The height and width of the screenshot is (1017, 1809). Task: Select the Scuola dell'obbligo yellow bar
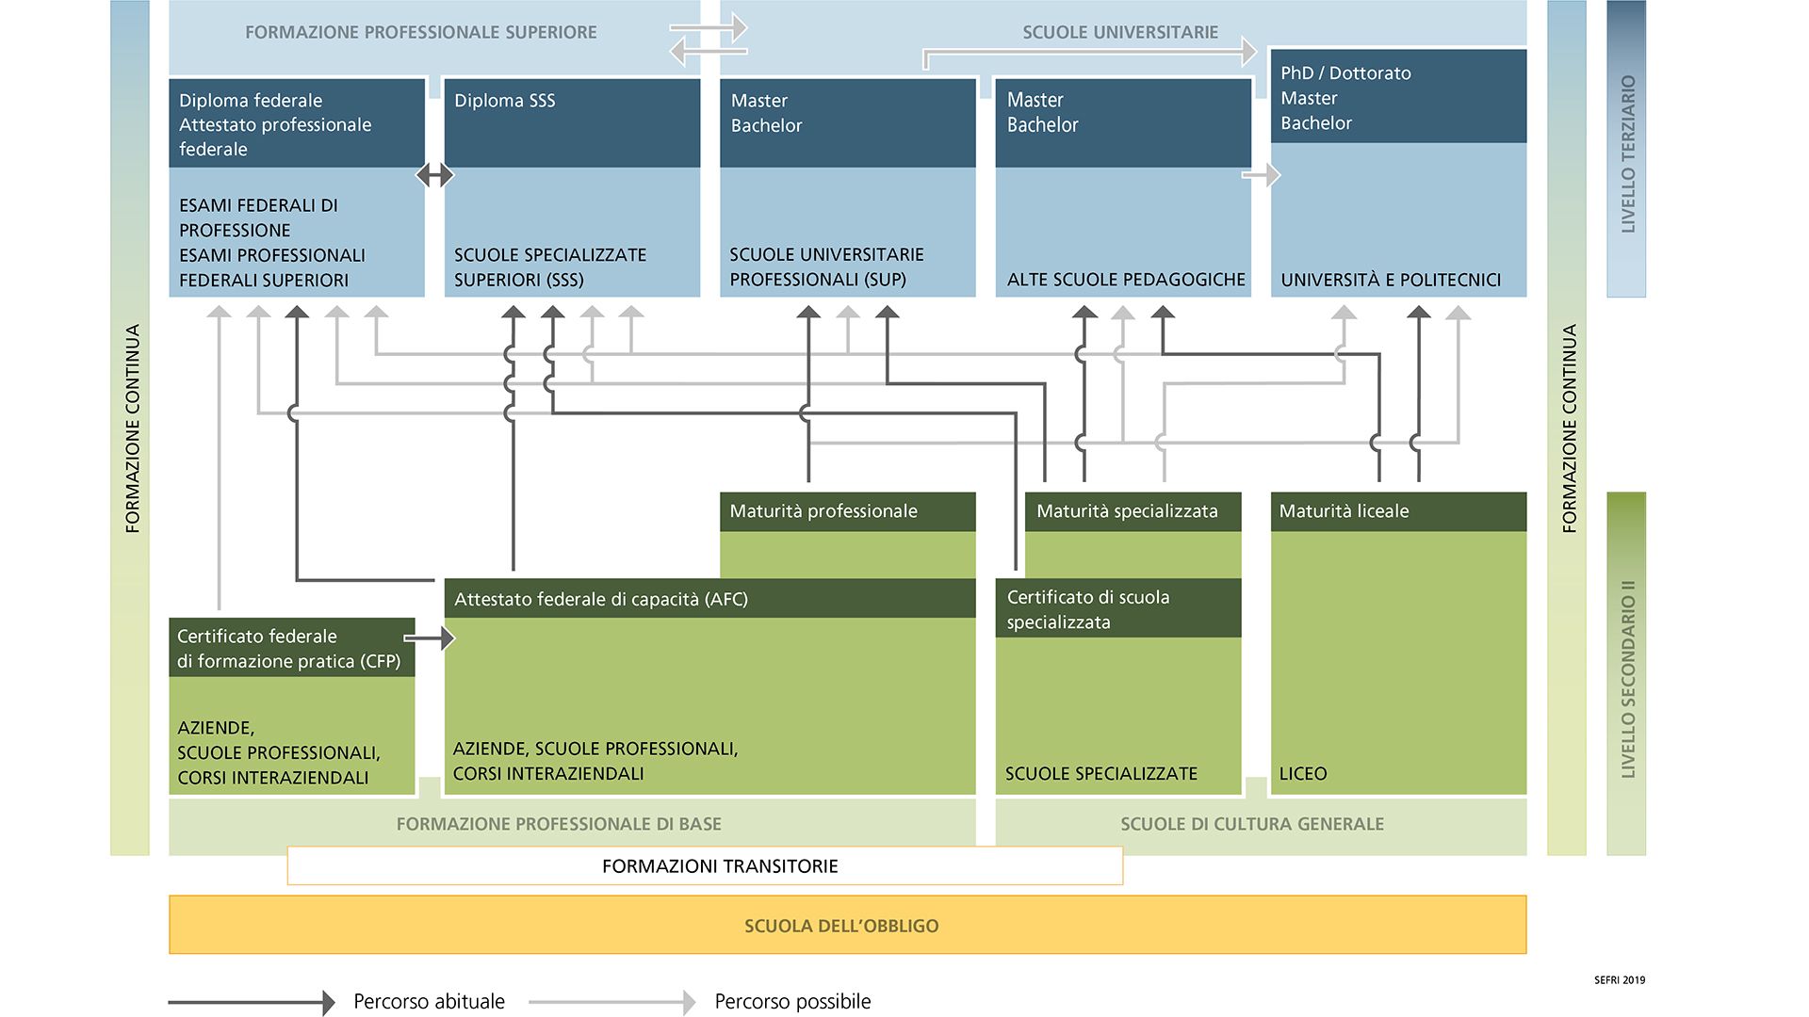pos(847,925)
